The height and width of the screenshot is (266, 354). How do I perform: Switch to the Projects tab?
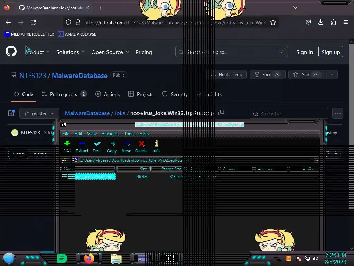tap(141, 94)
